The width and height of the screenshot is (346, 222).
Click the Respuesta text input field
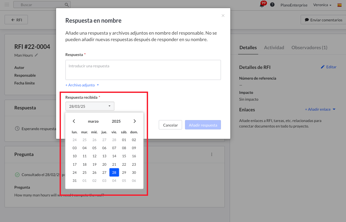point(143,70)
